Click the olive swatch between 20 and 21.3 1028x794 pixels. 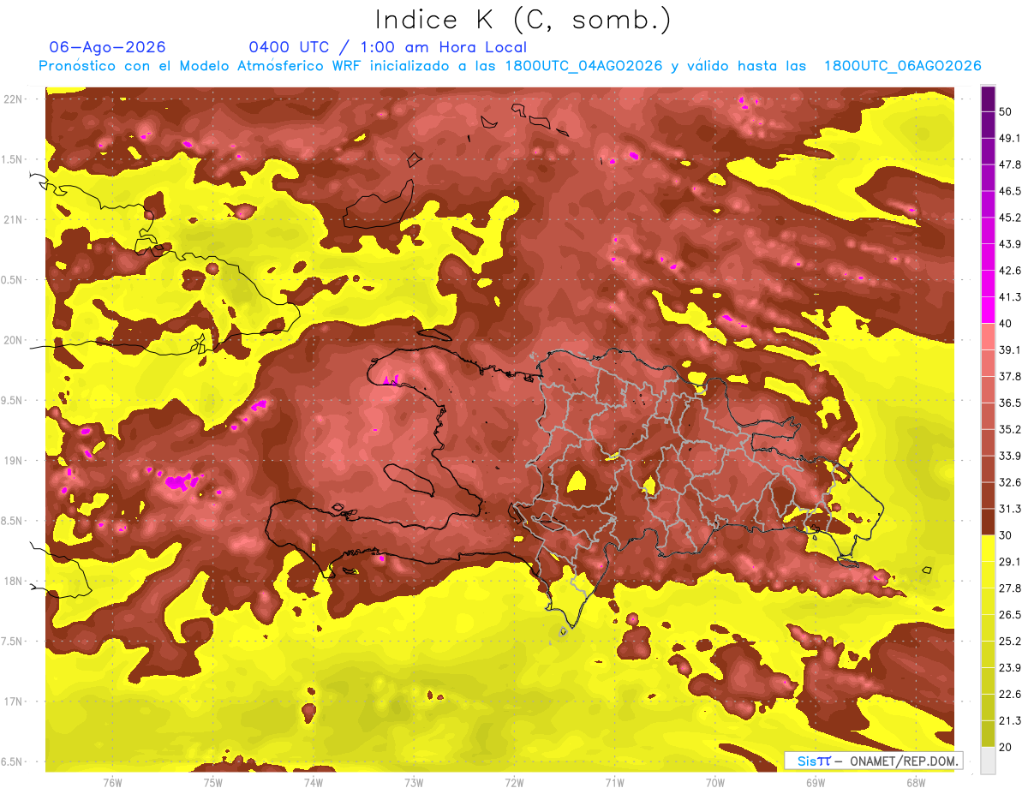coord(988,733)
